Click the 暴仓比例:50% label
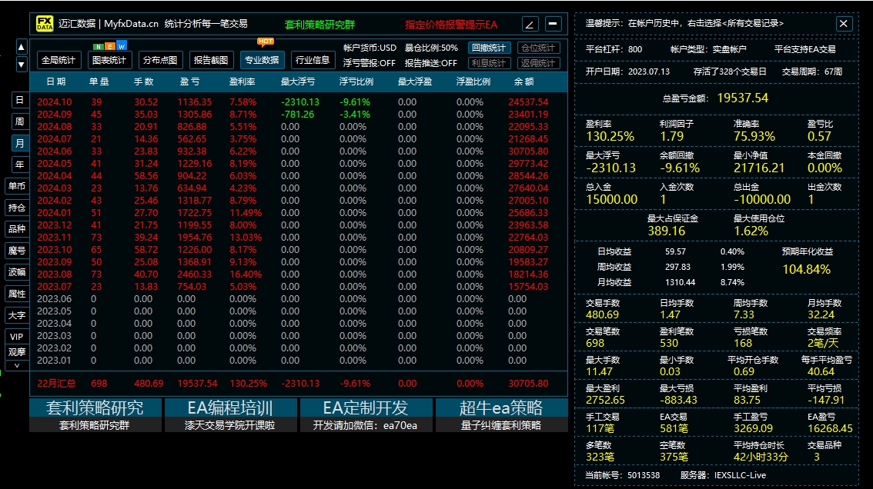Image resolution: width=873 pixels, height=489 pixels. tap(431, 48)
